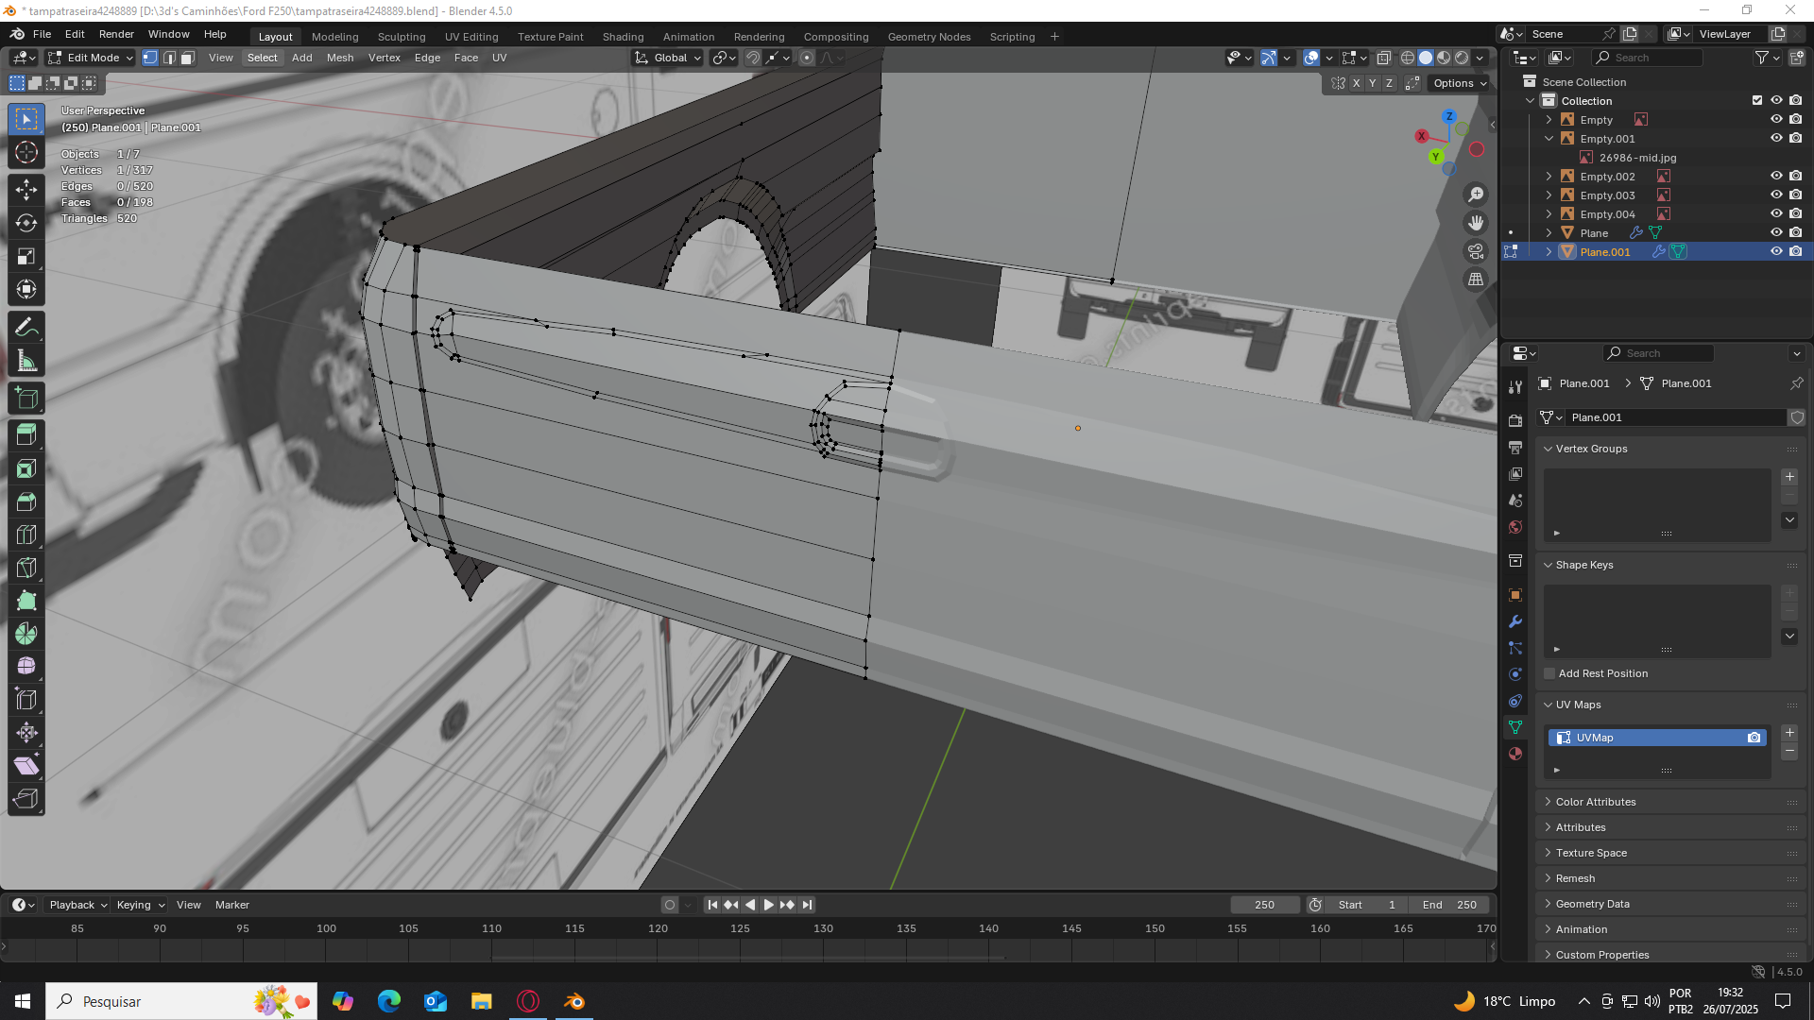
Task: Select the Move tool in the toolbar
Action: coord(26,190)
